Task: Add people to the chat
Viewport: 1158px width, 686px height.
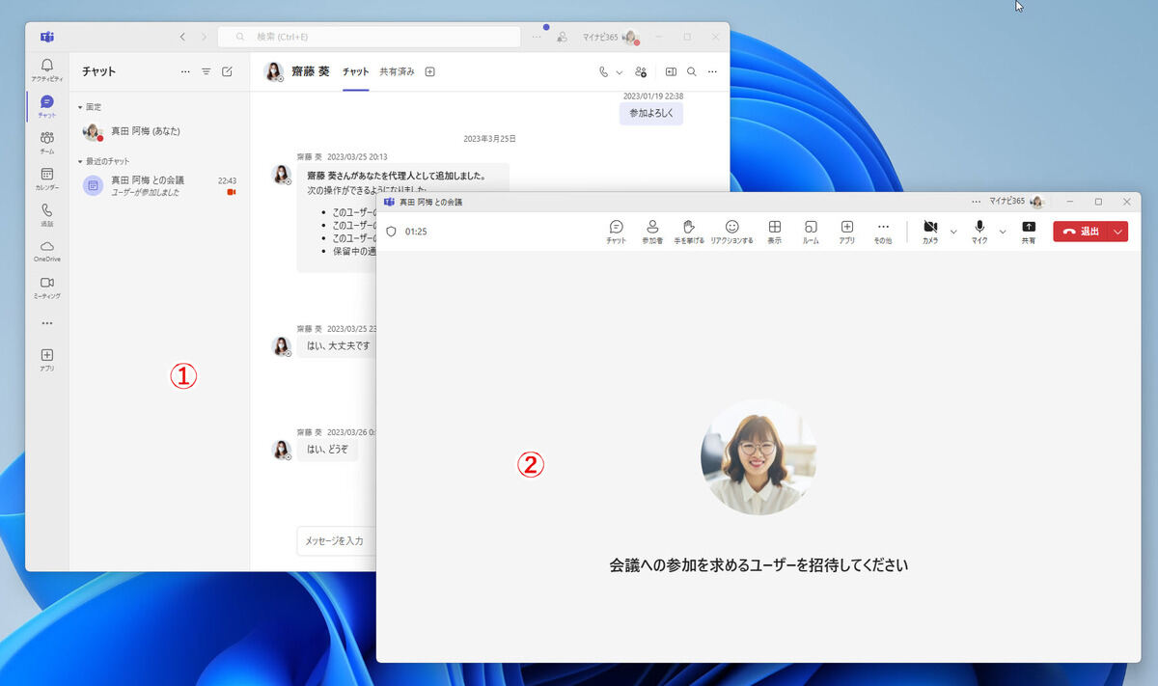Action: [x=641, y=71]
